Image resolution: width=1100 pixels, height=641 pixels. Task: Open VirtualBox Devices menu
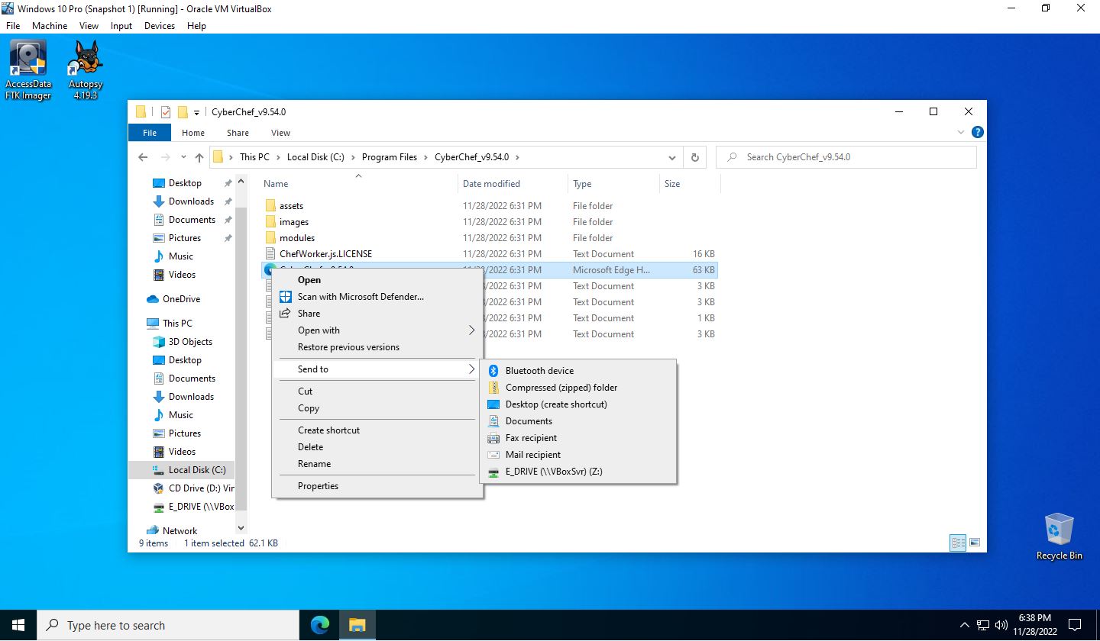pos(160,26)
